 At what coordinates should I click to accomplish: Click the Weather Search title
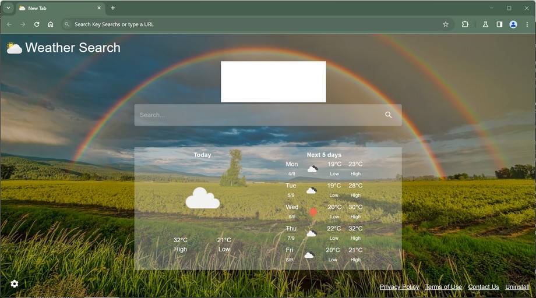[x=73, y=48]
